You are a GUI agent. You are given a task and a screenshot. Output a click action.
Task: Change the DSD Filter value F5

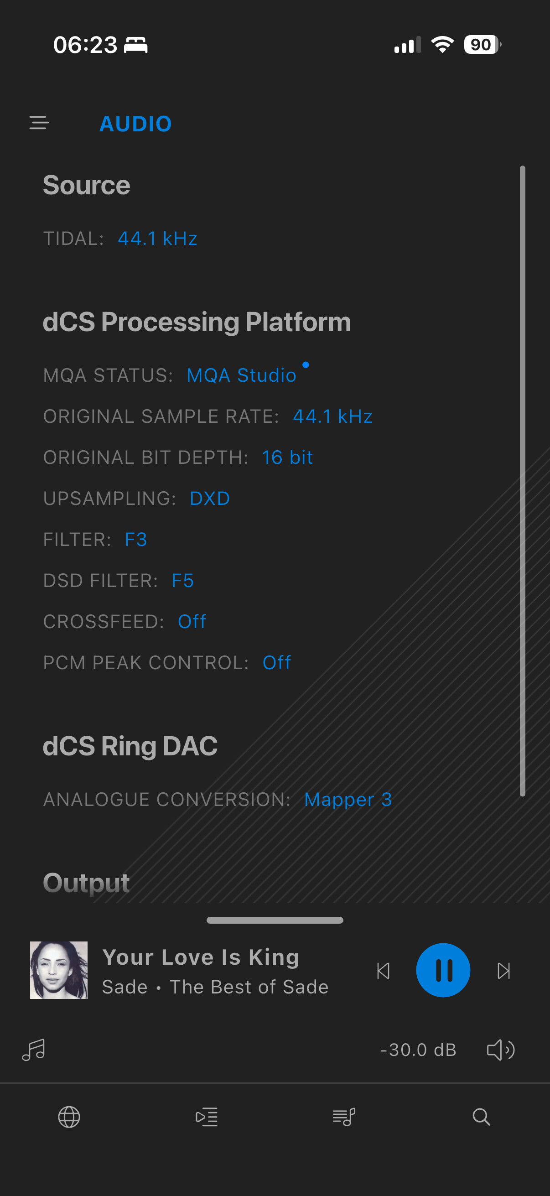(x=183, y=580)
